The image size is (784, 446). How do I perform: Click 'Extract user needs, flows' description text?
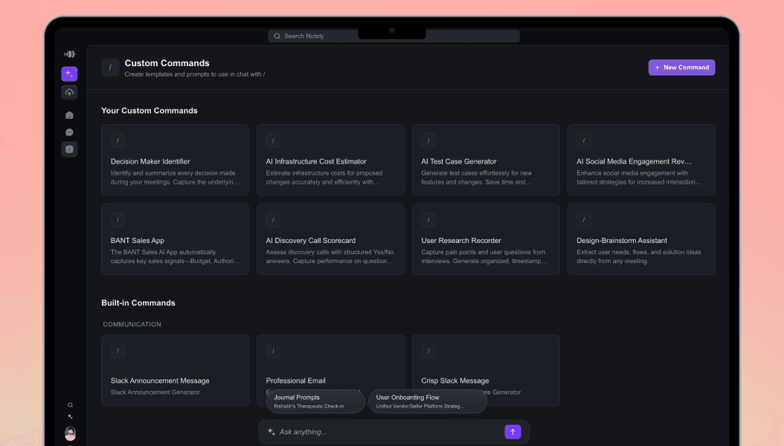click(638, 256)
